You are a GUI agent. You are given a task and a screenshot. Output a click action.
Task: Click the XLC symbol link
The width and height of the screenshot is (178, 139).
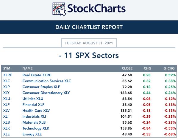pos(7,81)
